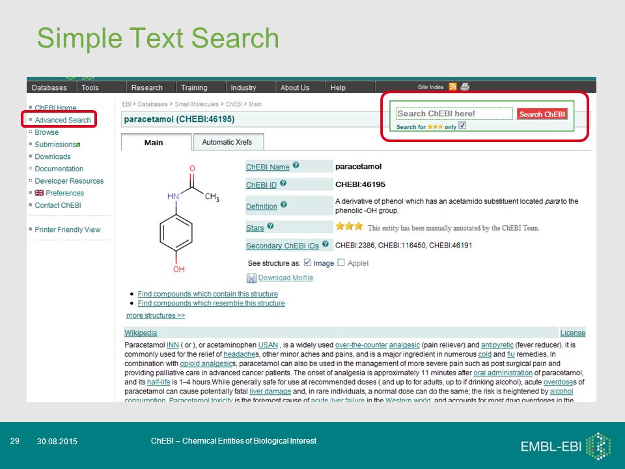Open help icon beside ChEBI ID
625x469 pixels.
click(283, 183)
